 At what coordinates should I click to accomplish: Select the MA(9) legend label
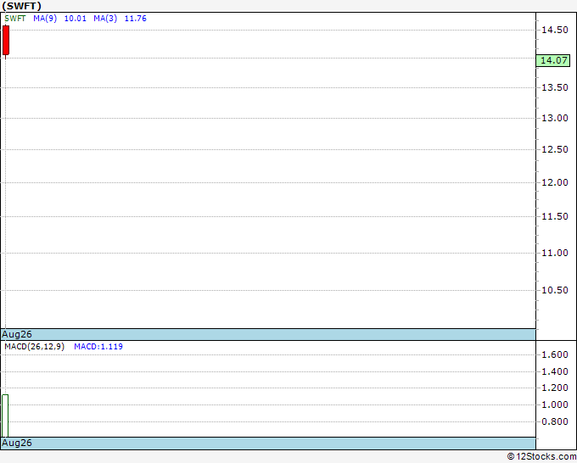[x=45, y=19]
